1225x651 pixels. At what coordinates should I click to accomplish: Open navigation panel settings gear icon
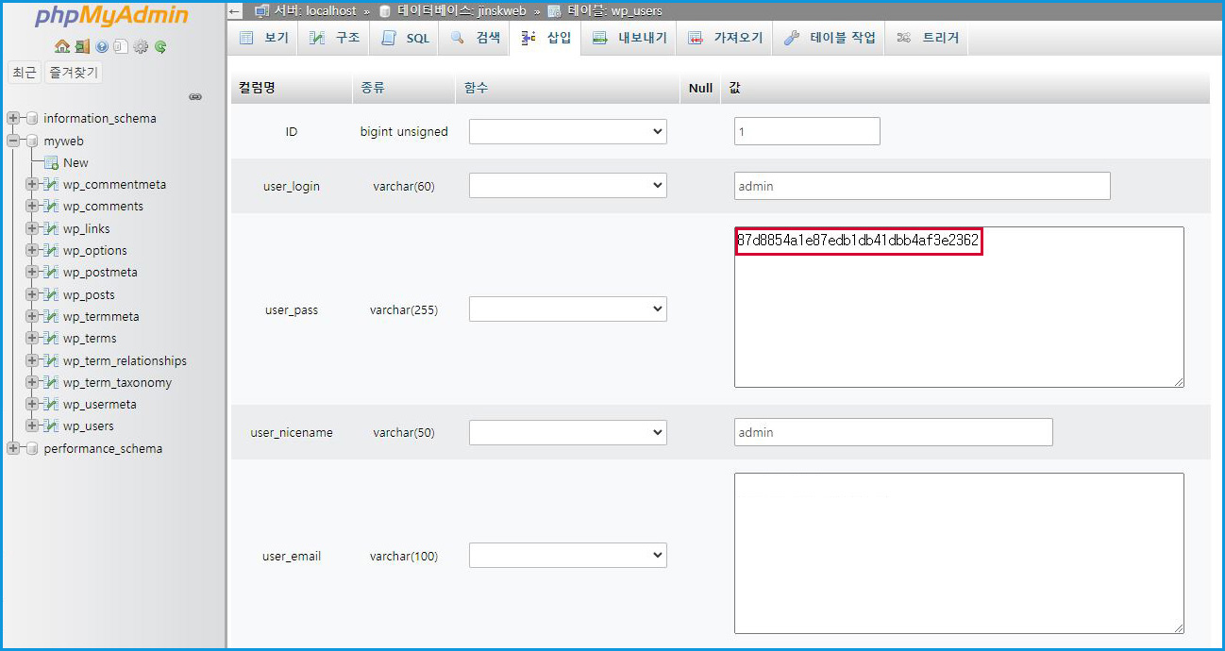[x=142, y=46]
